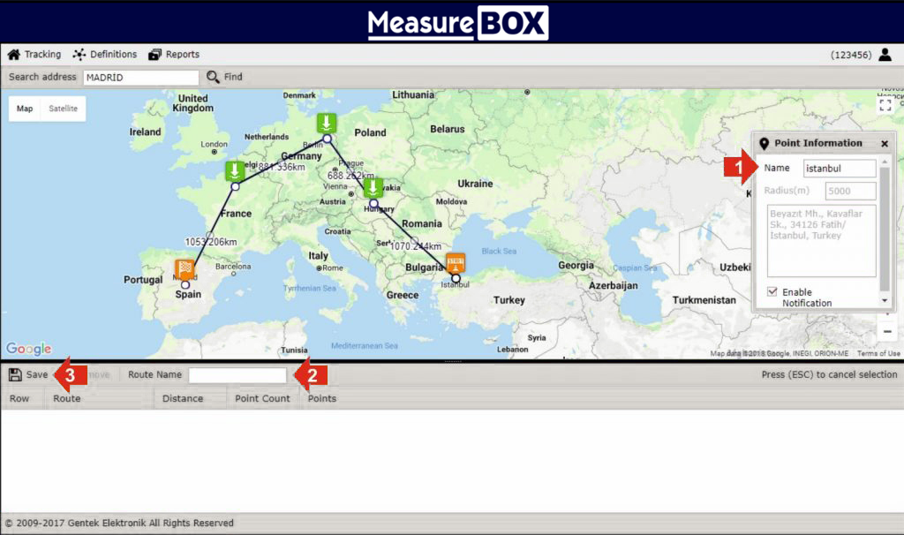Click the green waypoint marker above France

coord(234,171)
